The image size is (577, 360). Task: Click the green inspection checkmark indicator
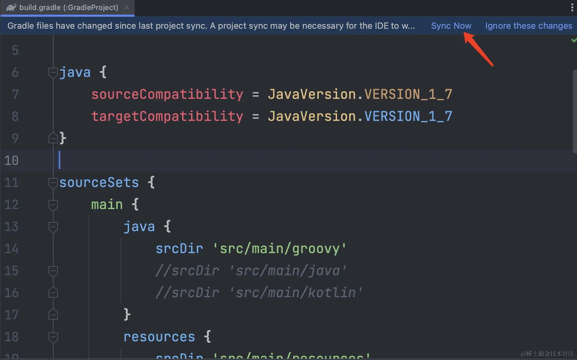tap(574, 40)
